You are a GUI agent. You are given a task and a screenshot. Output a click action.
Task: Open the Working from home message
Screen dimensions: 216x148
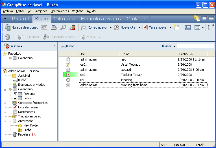pos(134,85)
